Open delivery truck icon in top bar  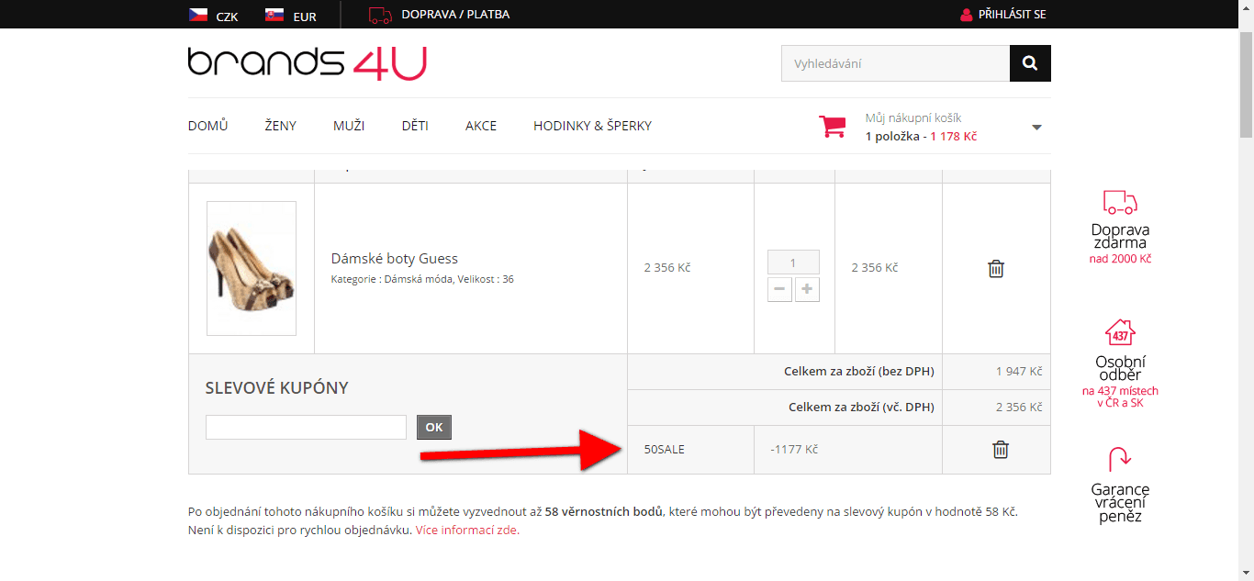tap(380, 15)
